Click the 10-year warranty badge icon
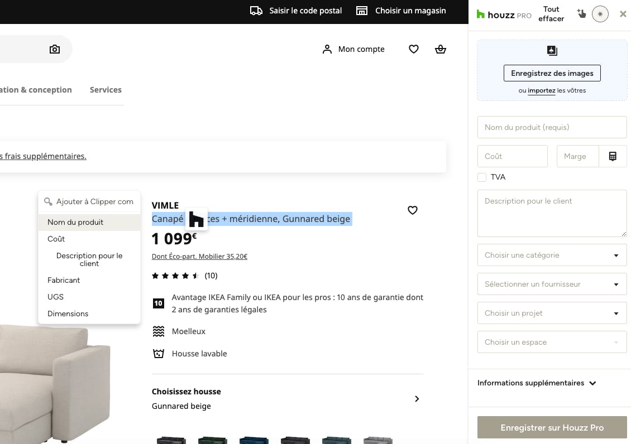Screen dimensions: 631x444 [x=159, y=303]
